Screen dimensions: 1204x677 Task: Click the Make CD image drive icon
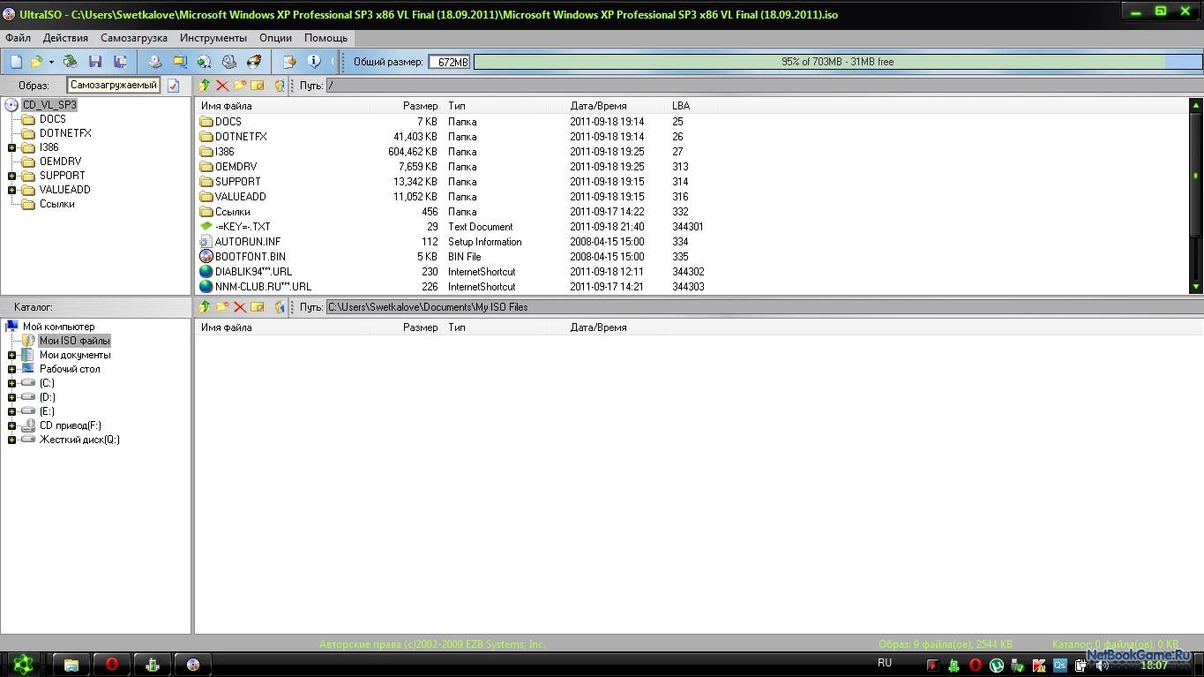click(155, 62)
